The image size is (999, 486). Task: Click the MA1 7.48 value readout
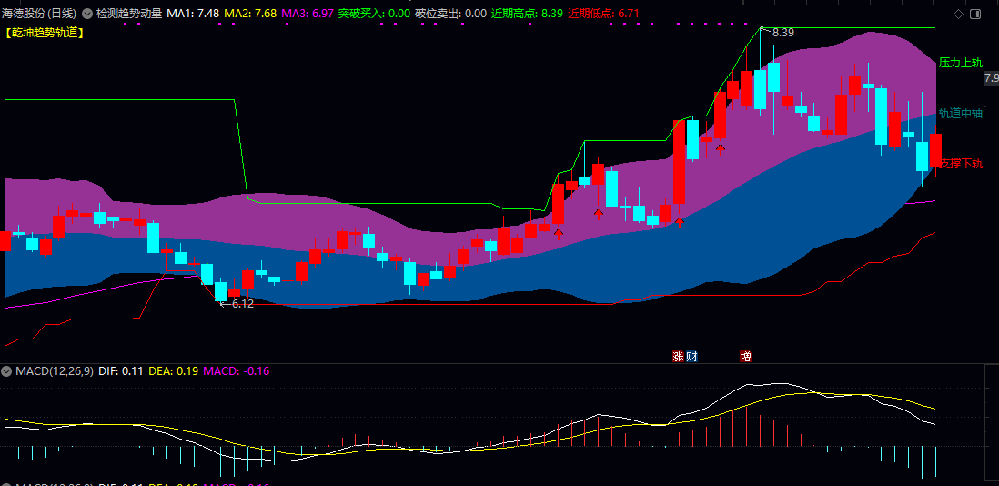(193, 14)
